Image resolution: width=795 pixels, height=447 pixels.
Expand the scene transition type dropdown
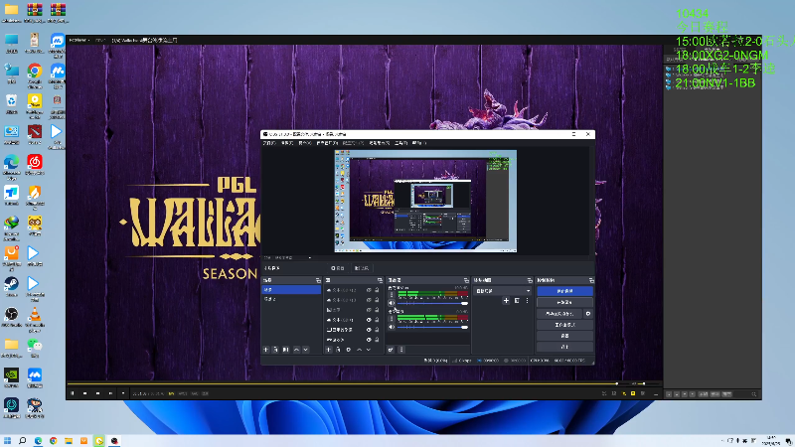coord(503,291)
